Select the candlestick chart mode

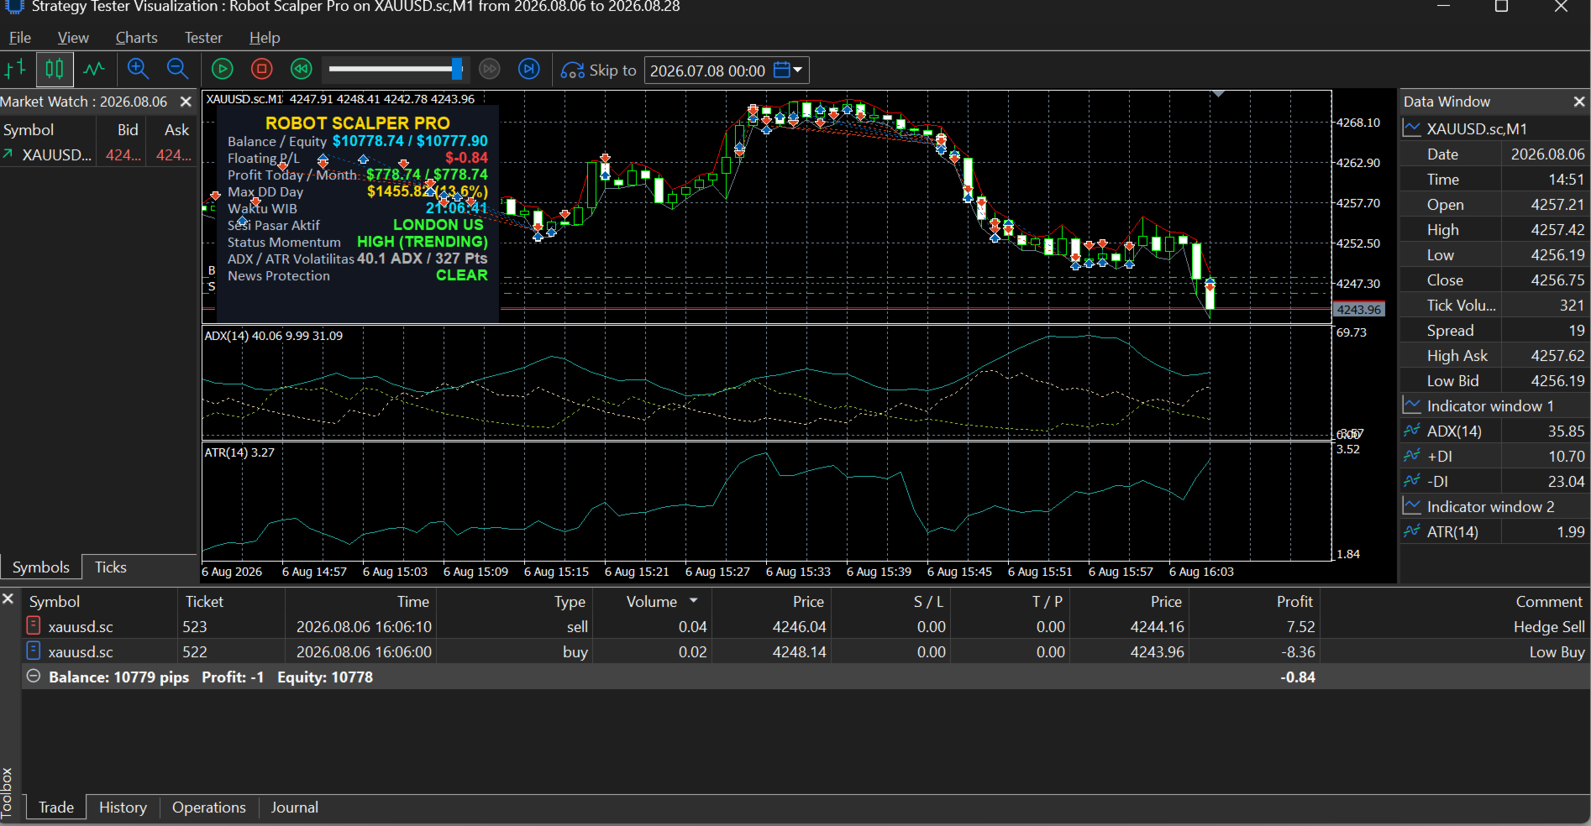pos(55,69)
